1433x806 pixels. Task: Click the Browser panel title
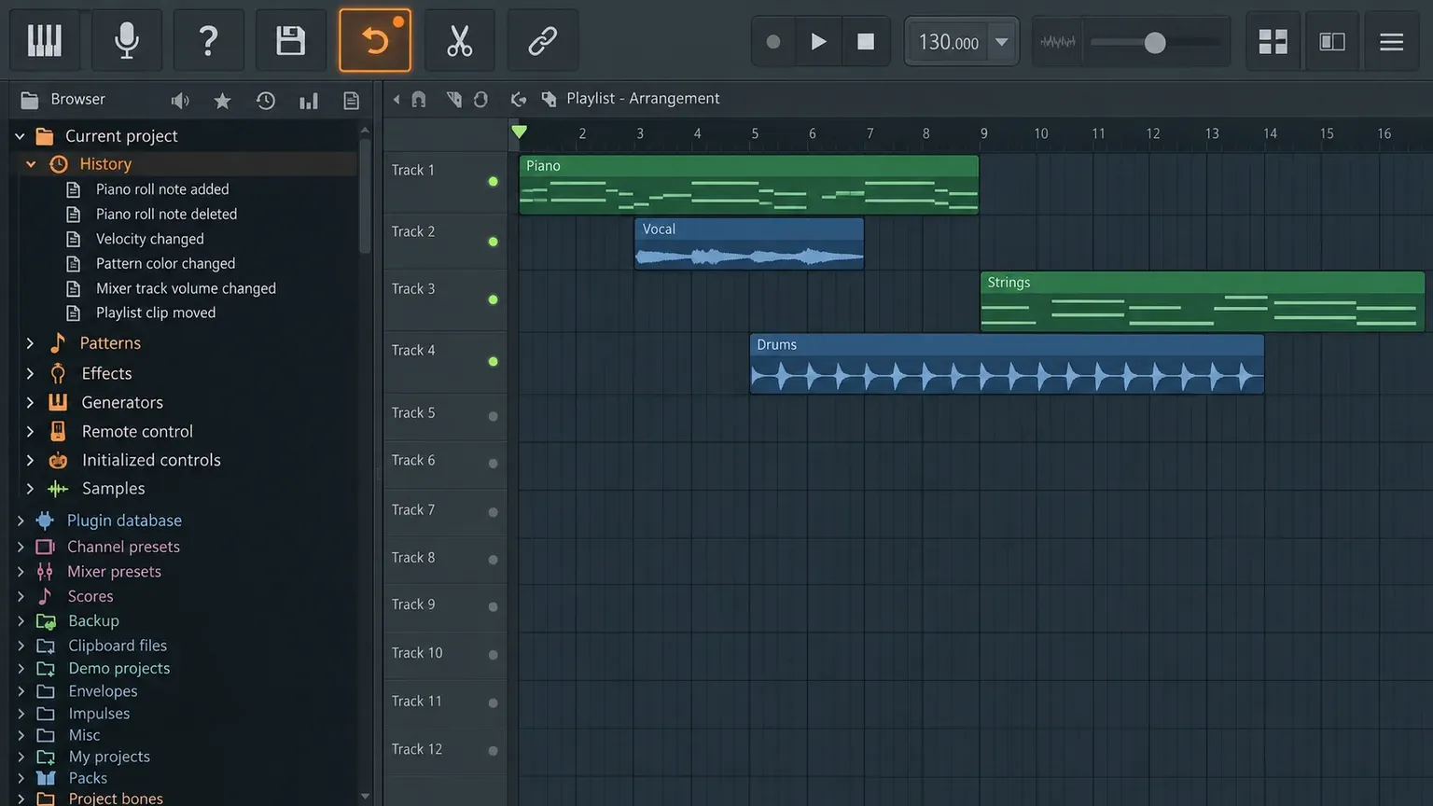tap(78, 99)
